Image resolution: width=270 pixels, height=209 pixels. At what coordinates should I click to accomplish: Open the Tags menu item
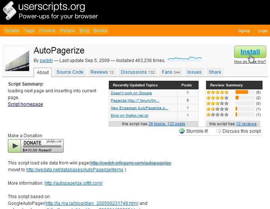(x=29, y=31)
